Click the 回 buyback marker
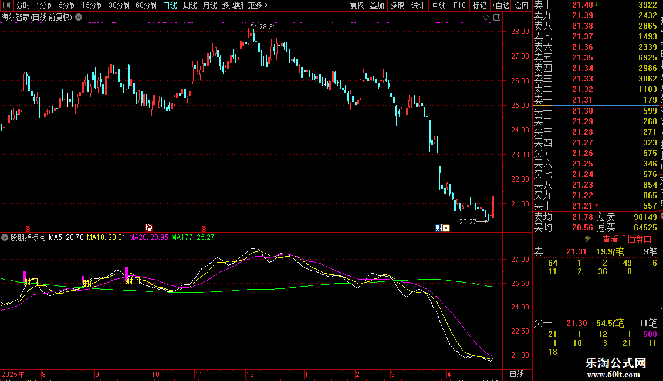Image resolution: width=663 pixels, height=381 pixels. point(446,227)
